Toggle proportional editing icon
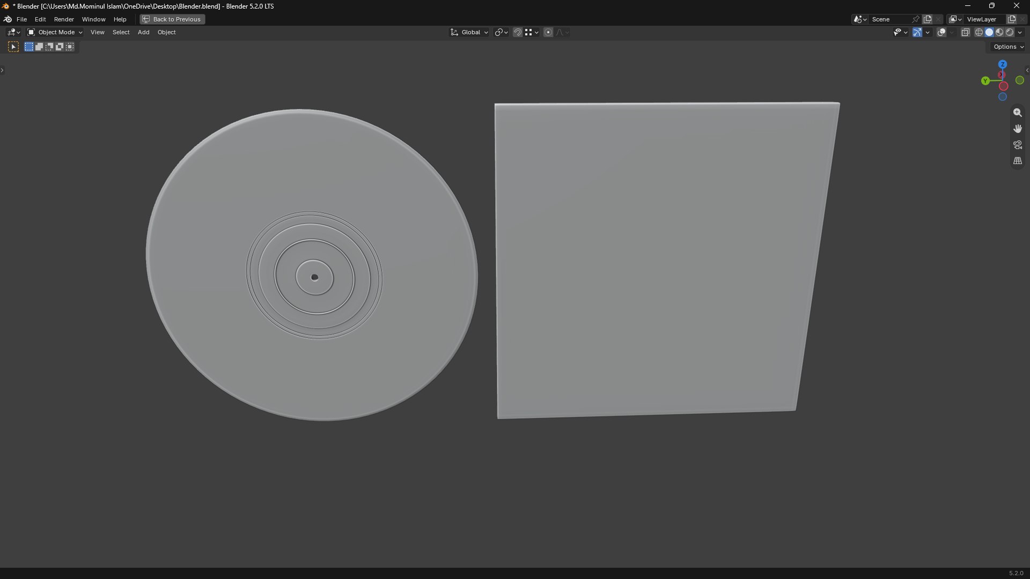Screen dimensions: 1030x579 pos(548,32)
